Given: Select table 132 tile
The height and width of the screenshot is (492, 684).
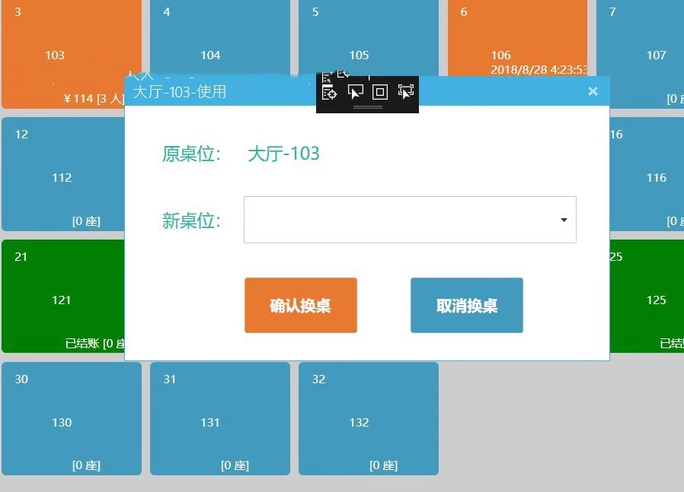Looking at the screenshot, I should click(369, 418).
